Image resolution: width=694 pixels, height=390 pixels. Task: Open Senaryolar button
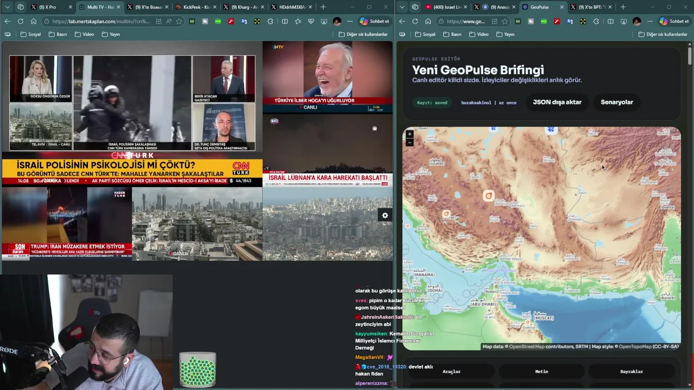click(x=616, y=102)
